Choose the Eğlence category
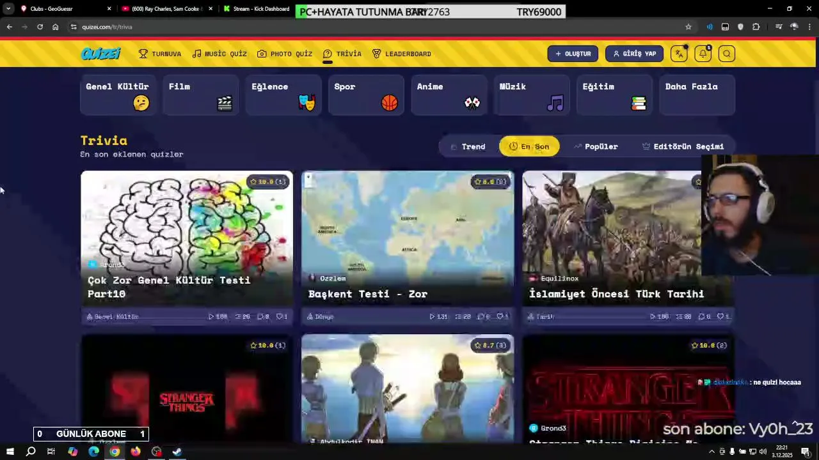The height and width of the screenshot is (460, 819). 283,95
